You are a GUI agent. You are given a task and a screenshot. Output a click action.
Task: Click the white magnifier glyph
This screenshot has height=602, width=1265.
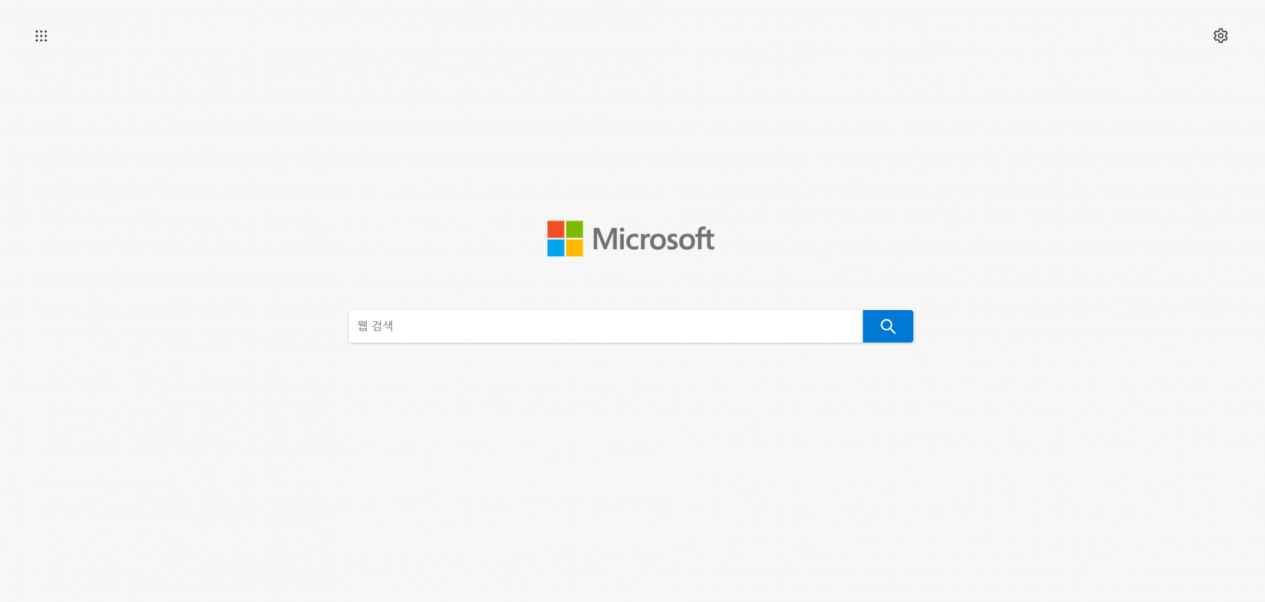888,326
